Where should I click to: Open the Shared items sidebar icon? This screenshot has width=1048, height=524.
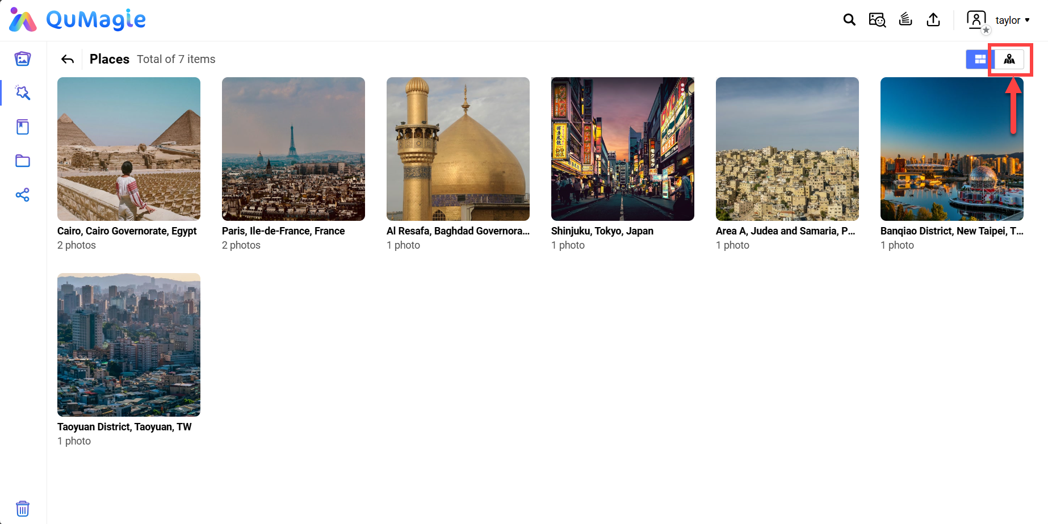click(23, 195)
